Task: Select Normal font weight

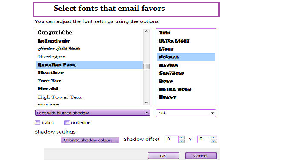Action: point(186,57)
